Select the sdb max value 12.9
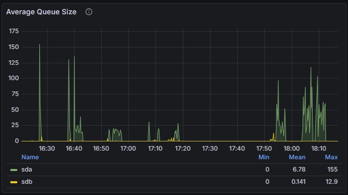 pos(332,182)
